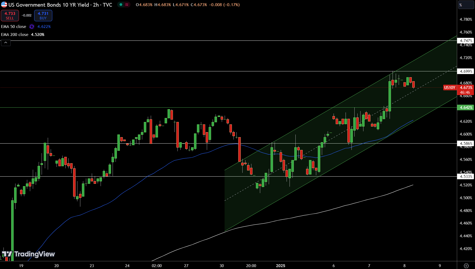Click the EMA 50 value 4.622%
This screenshot has height=269, width=475.
pos(44,27)
